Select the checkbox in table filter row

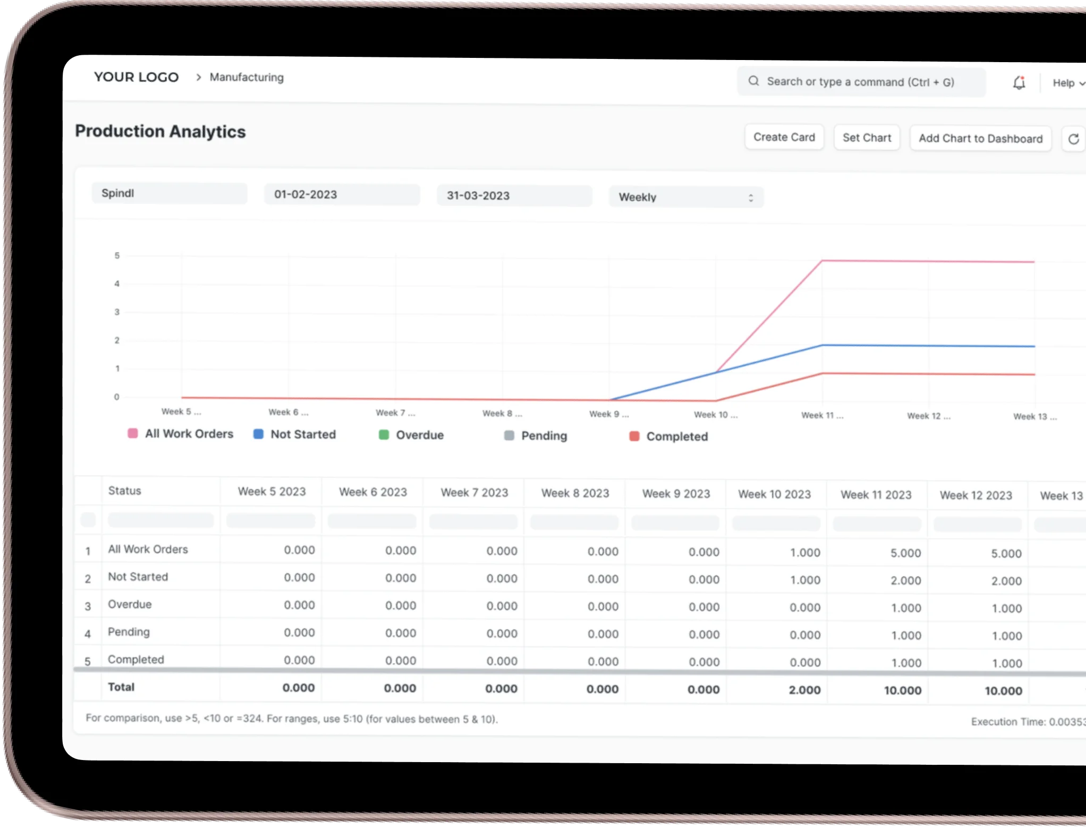tap(88, 519)
